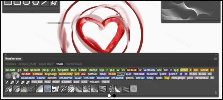Select the pathSel tool preset
Screen dimensions: 223x100
(x=93, y=74)
